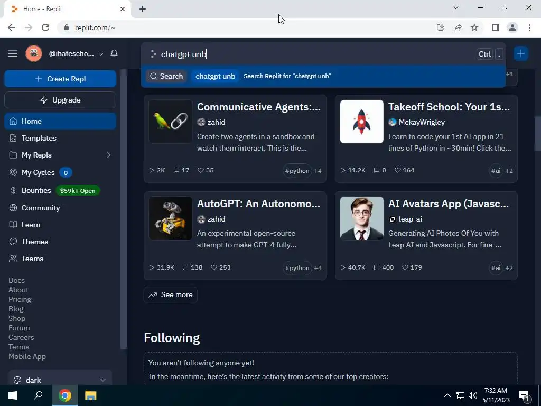Click #ai tag on Takeoff School card

click(x=496, y=171)
